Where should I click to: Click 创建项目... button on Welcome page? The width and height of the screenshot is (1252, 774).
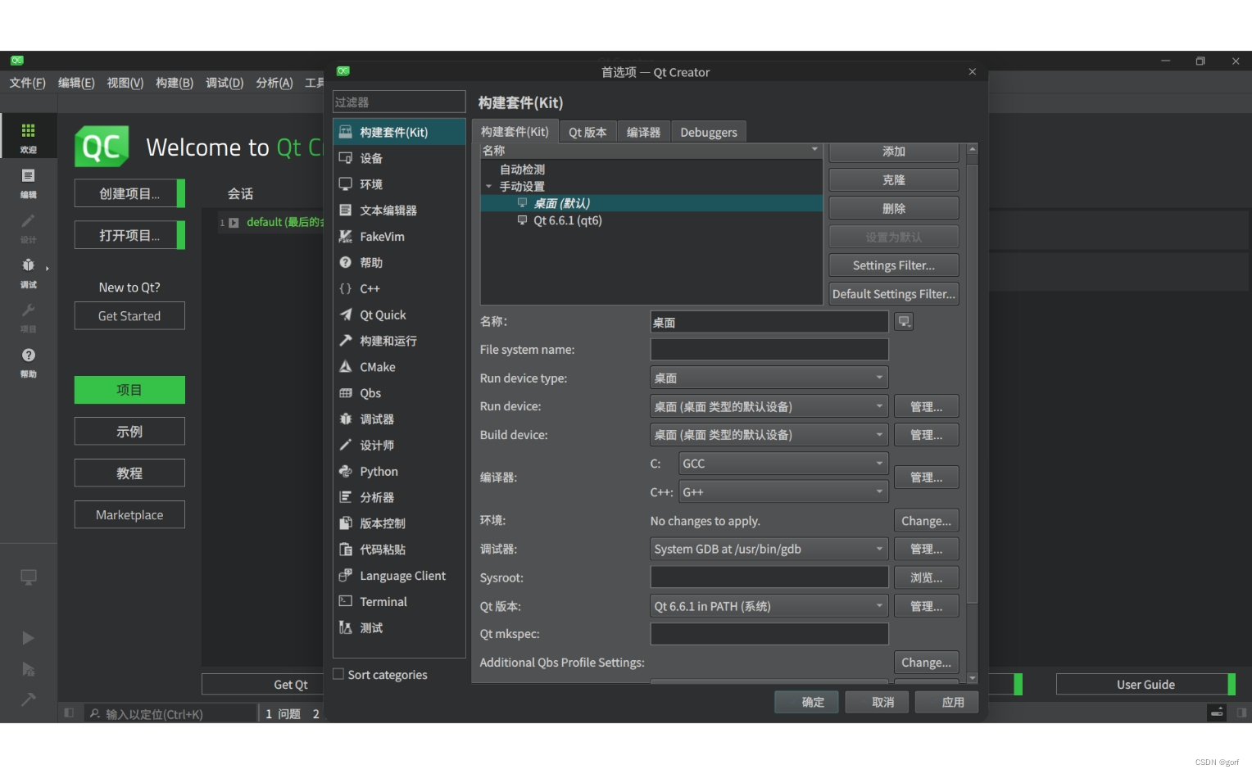129,193
